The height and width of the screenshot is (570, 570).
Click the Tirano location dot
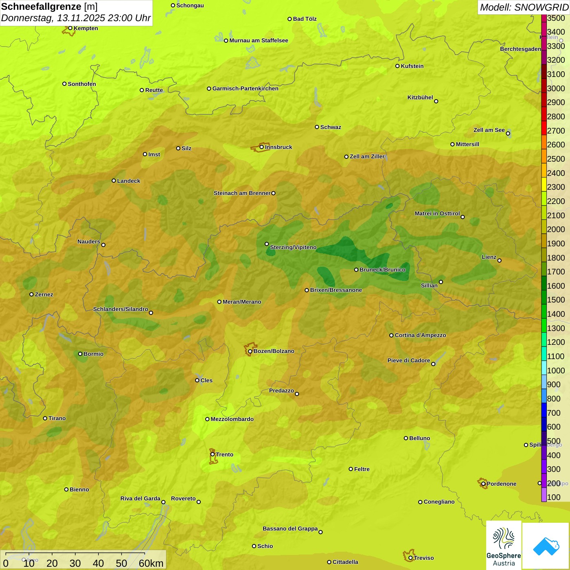45,418
